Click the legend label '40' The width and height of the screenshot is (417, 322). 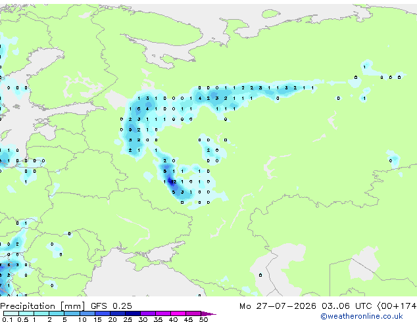173,319
